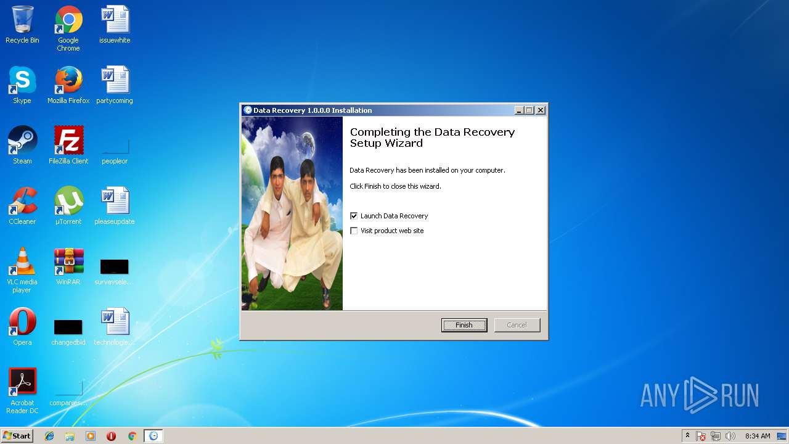Click the Chrome icon in the taskbar
The image size is (789, 444).
point(132,436)
